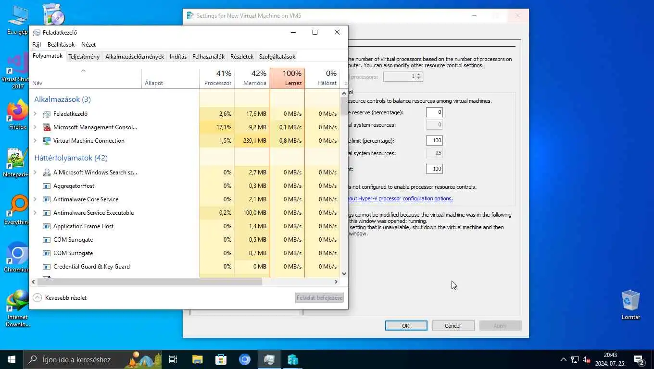Image resolution: width=654 pixels, height=369 pixels.
Task: Open Task View in the taskbar
Action: (173, 359)
